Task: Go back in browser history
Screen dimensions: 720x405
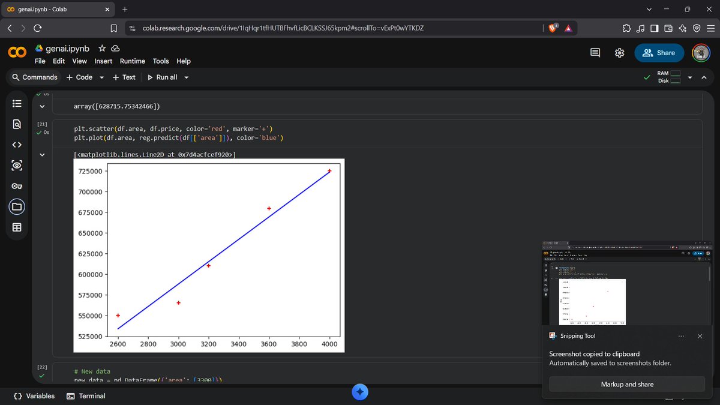Action: pyautogui.click(x=10, y=28)
